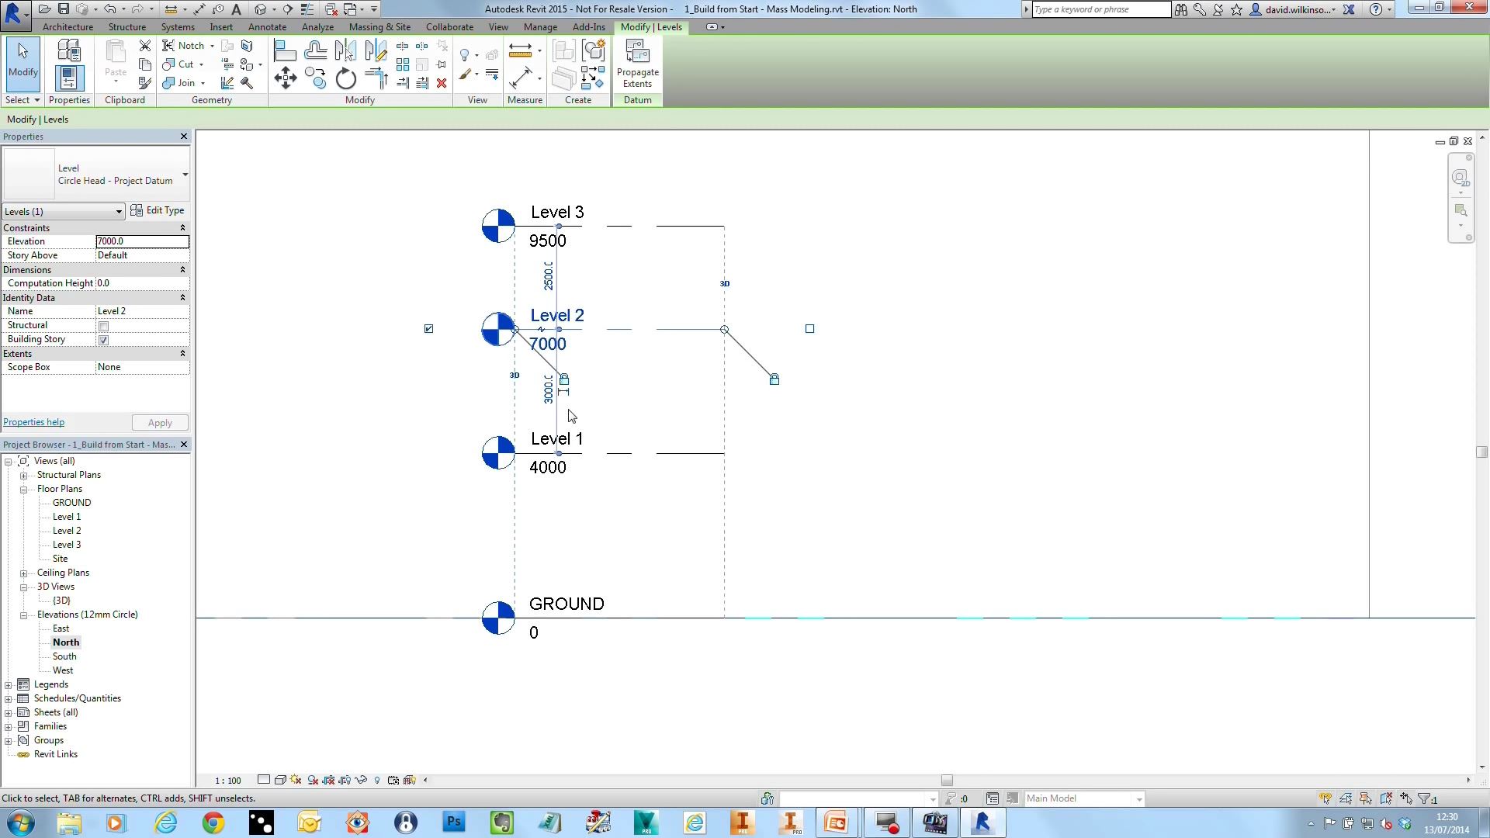
Task: Click the Paint brush icon in View panel
Action: point(465,75)
